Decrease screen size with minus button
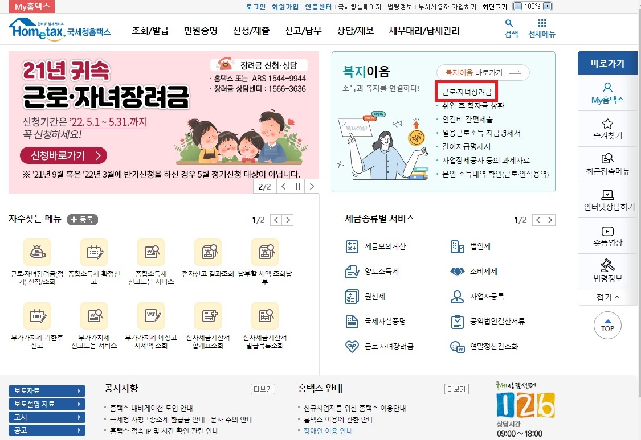The width and height of the screenshot is (641, 440). (x=517, y=6)
